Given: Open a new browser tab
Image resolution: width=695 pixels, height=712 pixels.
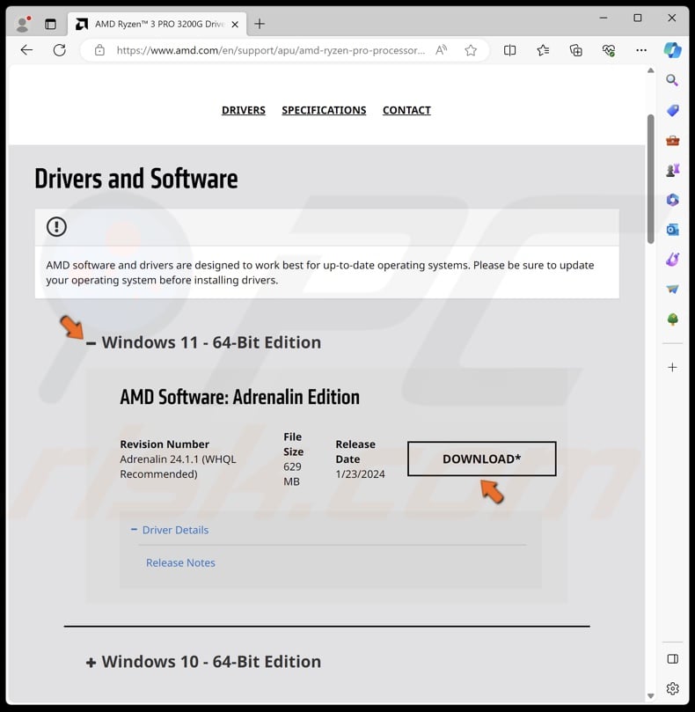Looking at the screenshot, I should click(260, 24).
